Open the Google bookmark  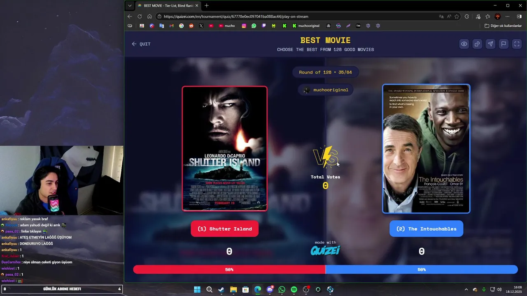(x=182, y=25)
